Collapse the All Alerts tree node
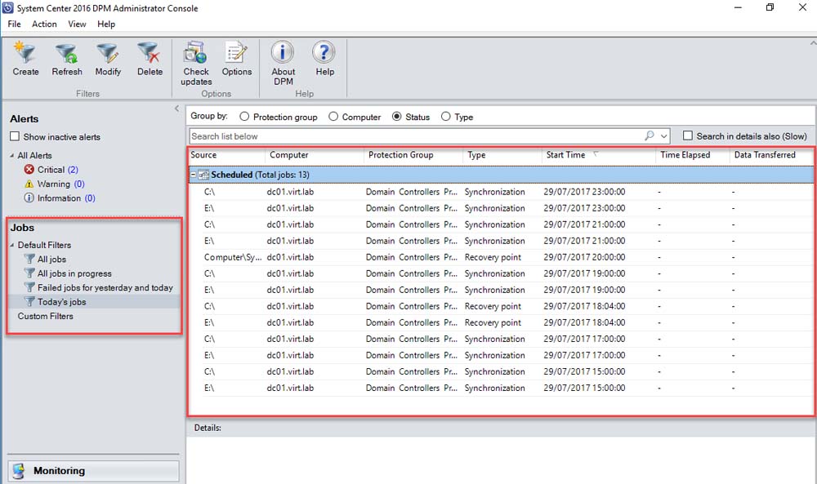 [12, 156]
